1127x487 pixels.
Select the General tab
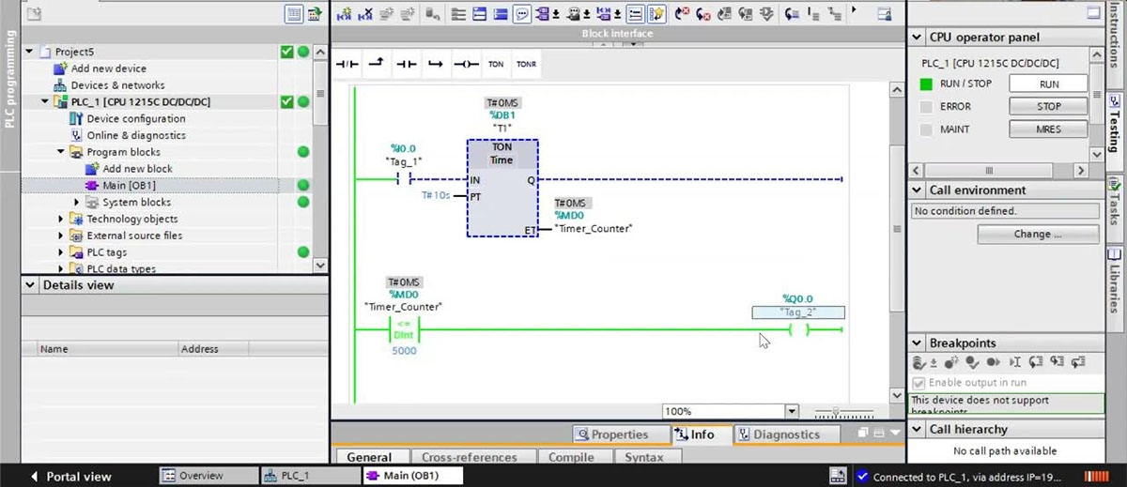[x=369, y=458]
